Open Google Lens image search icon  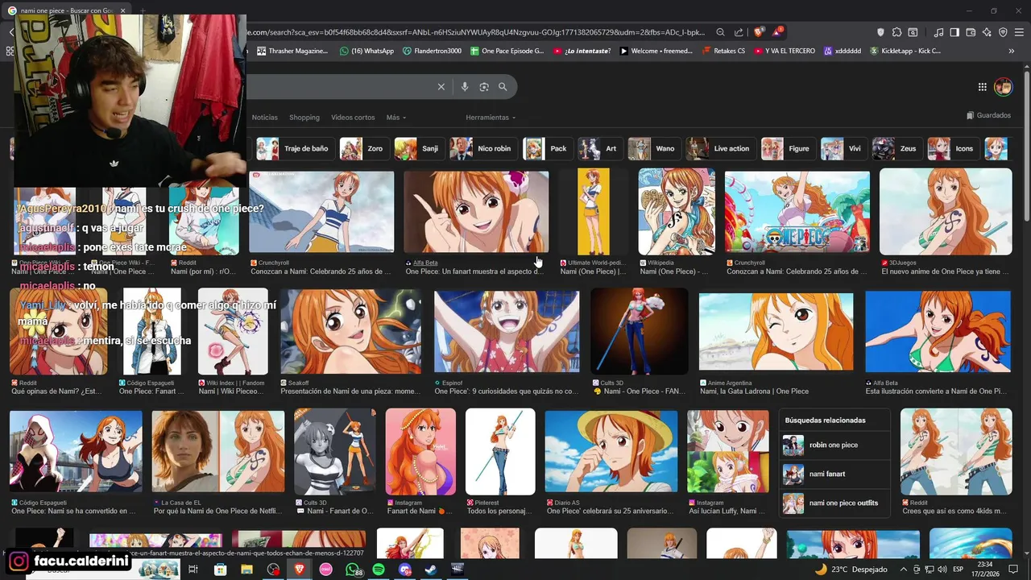point(484,87)
